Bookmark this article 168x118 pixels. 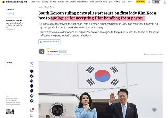click(x=32, y=115)
